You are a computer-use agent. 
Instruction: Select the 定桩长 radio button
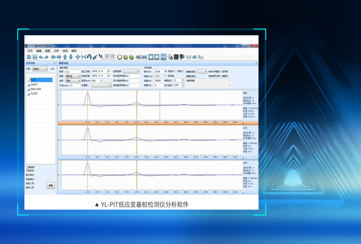click(166, 71)
